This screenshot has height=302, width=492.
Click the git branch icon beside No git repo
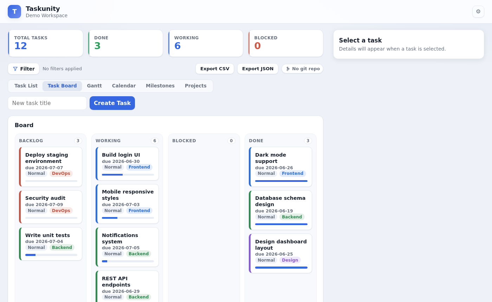click(x=288, y=69)
